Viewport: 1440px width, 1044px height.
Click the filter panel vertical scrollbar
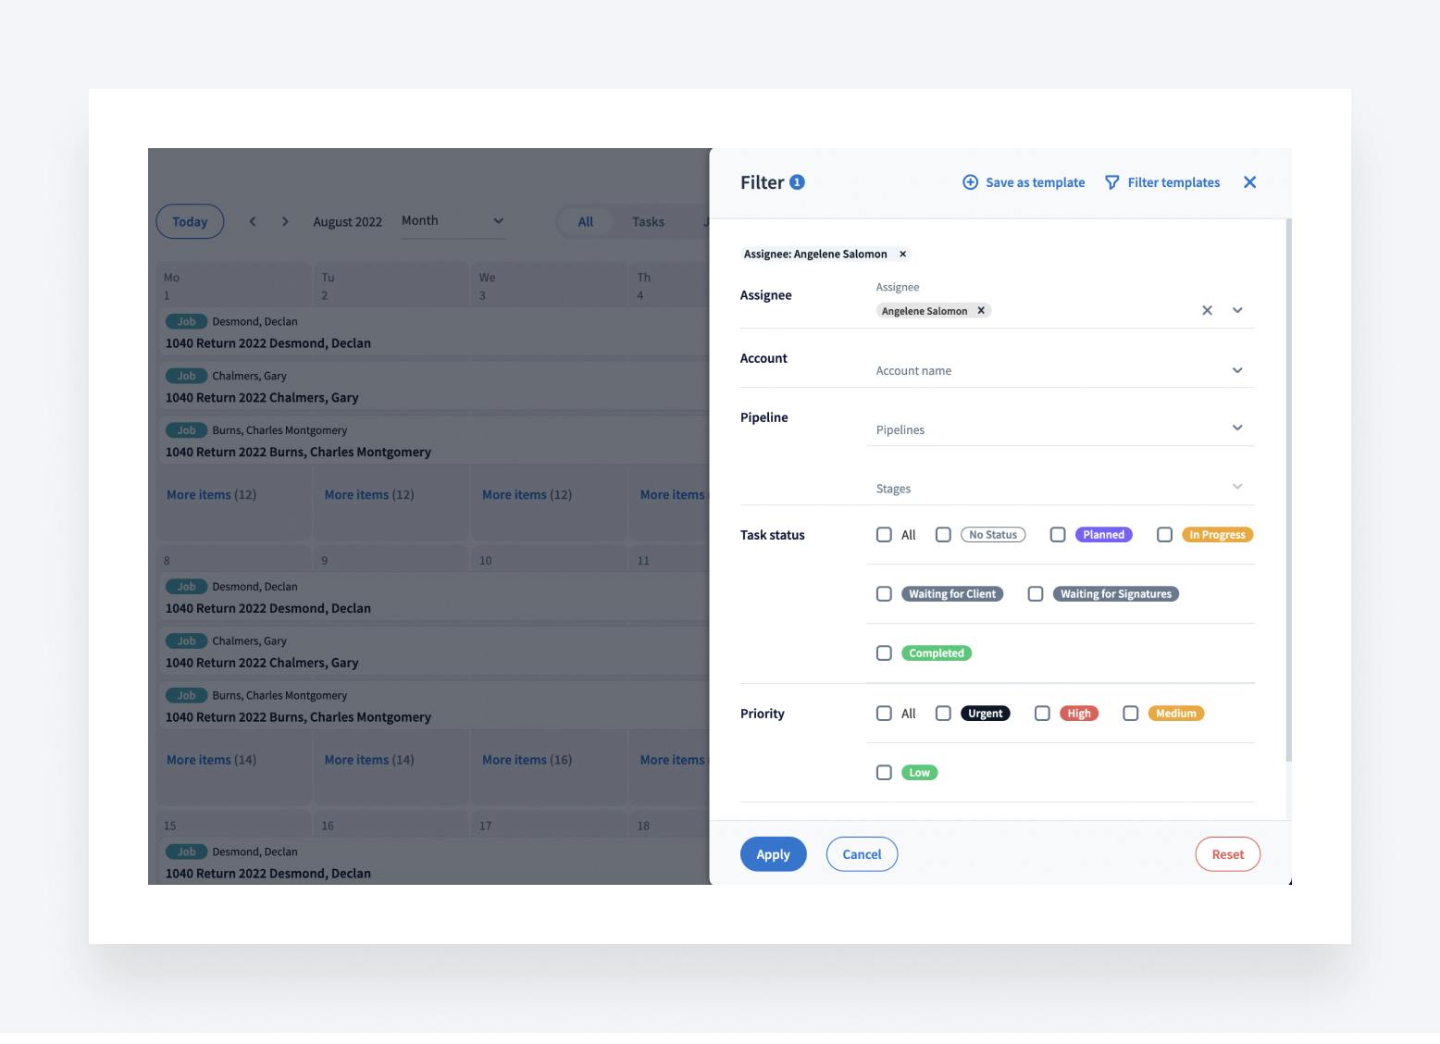tap(1288, 491)
